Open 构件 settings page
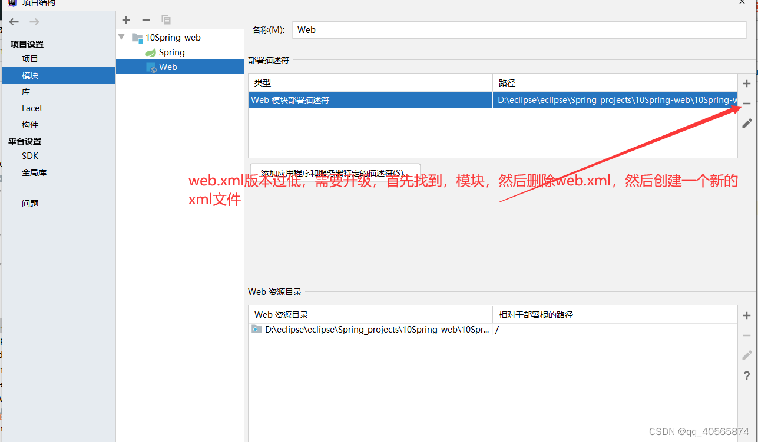758x442 pixels. [x=30, y=125]
